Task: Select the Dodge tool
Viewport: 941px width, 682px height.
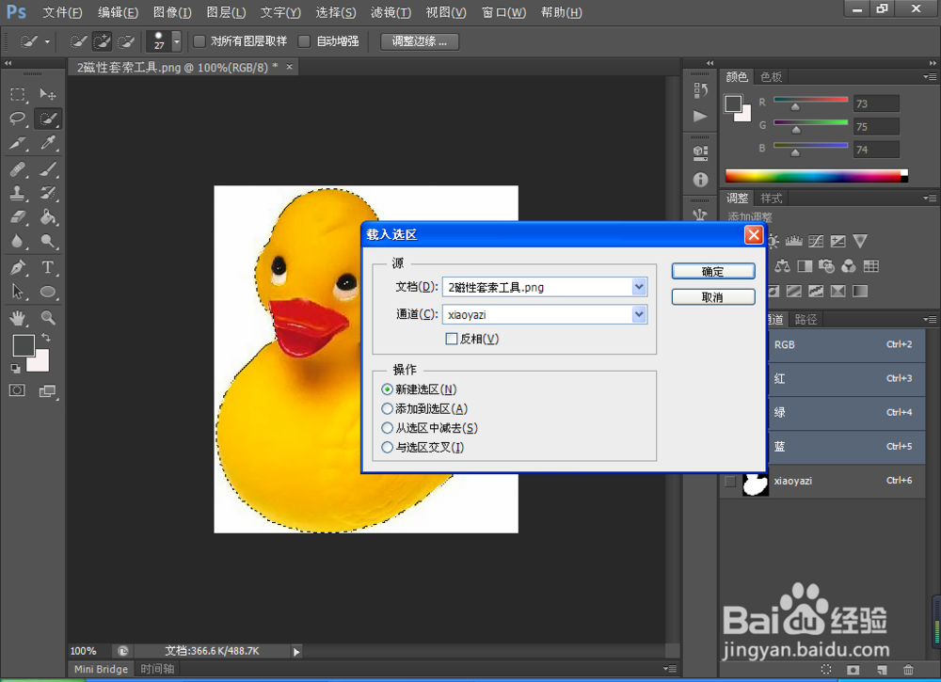Action: click(x=47, y=241)
